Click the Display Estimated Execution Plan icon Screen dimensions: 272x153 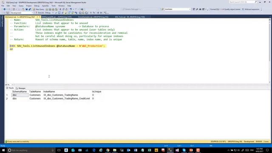(59, 13)
